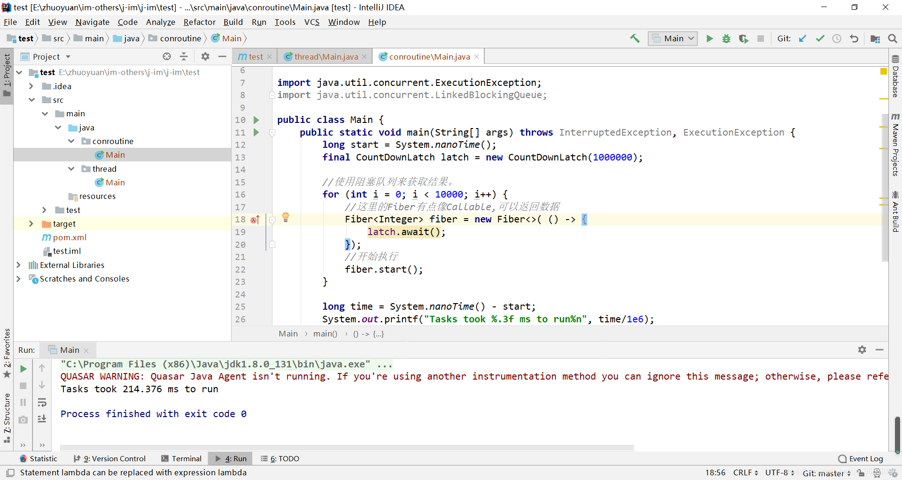
Task: Collapse the conroutine package
Action: (x=71, y=141)
